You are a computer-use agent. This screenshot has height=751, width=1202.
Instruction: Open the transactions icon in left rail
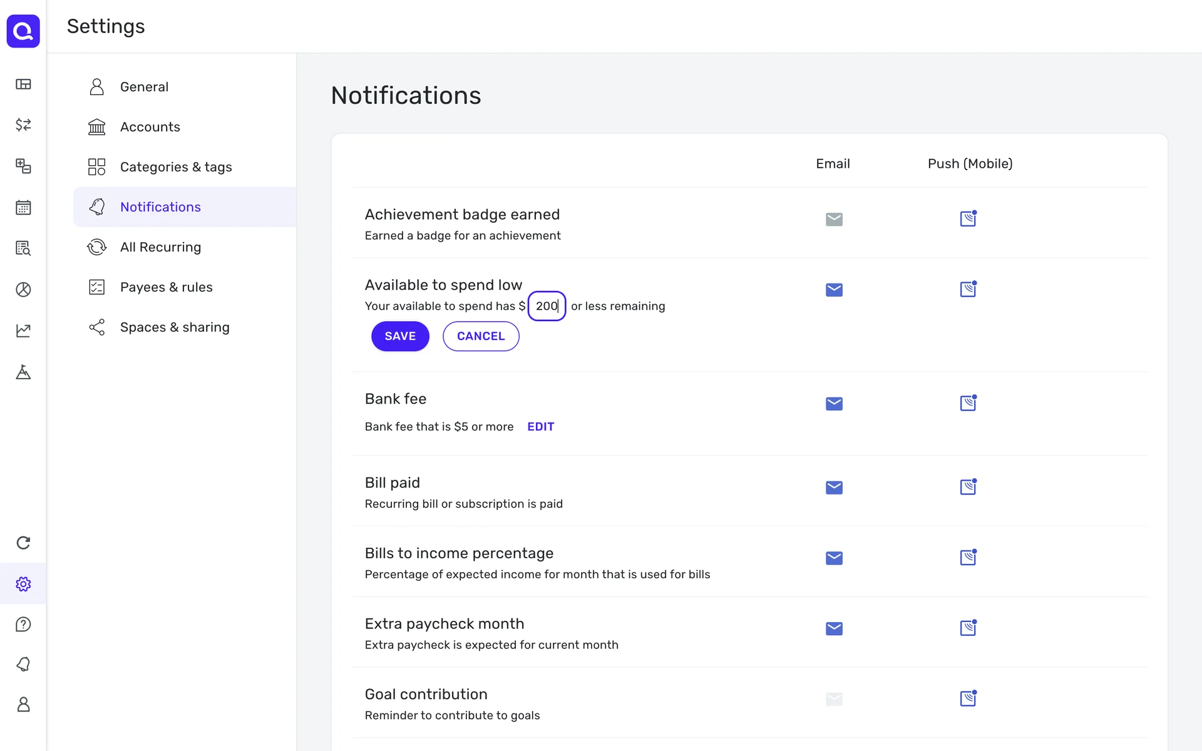tap(23, 125)
